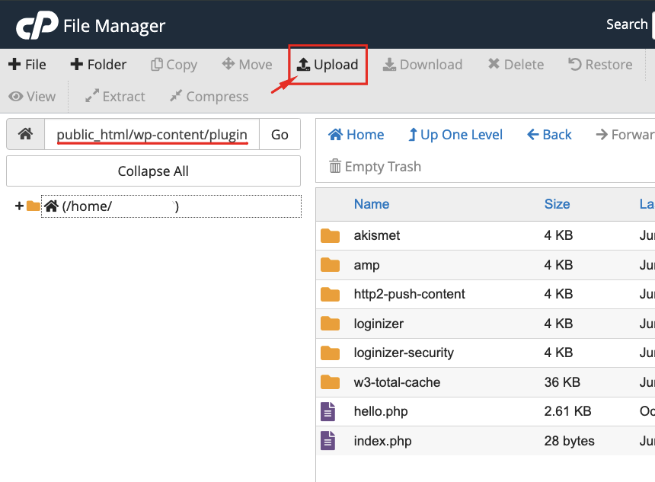Click the http2-push-content name

tap(410, 294)
